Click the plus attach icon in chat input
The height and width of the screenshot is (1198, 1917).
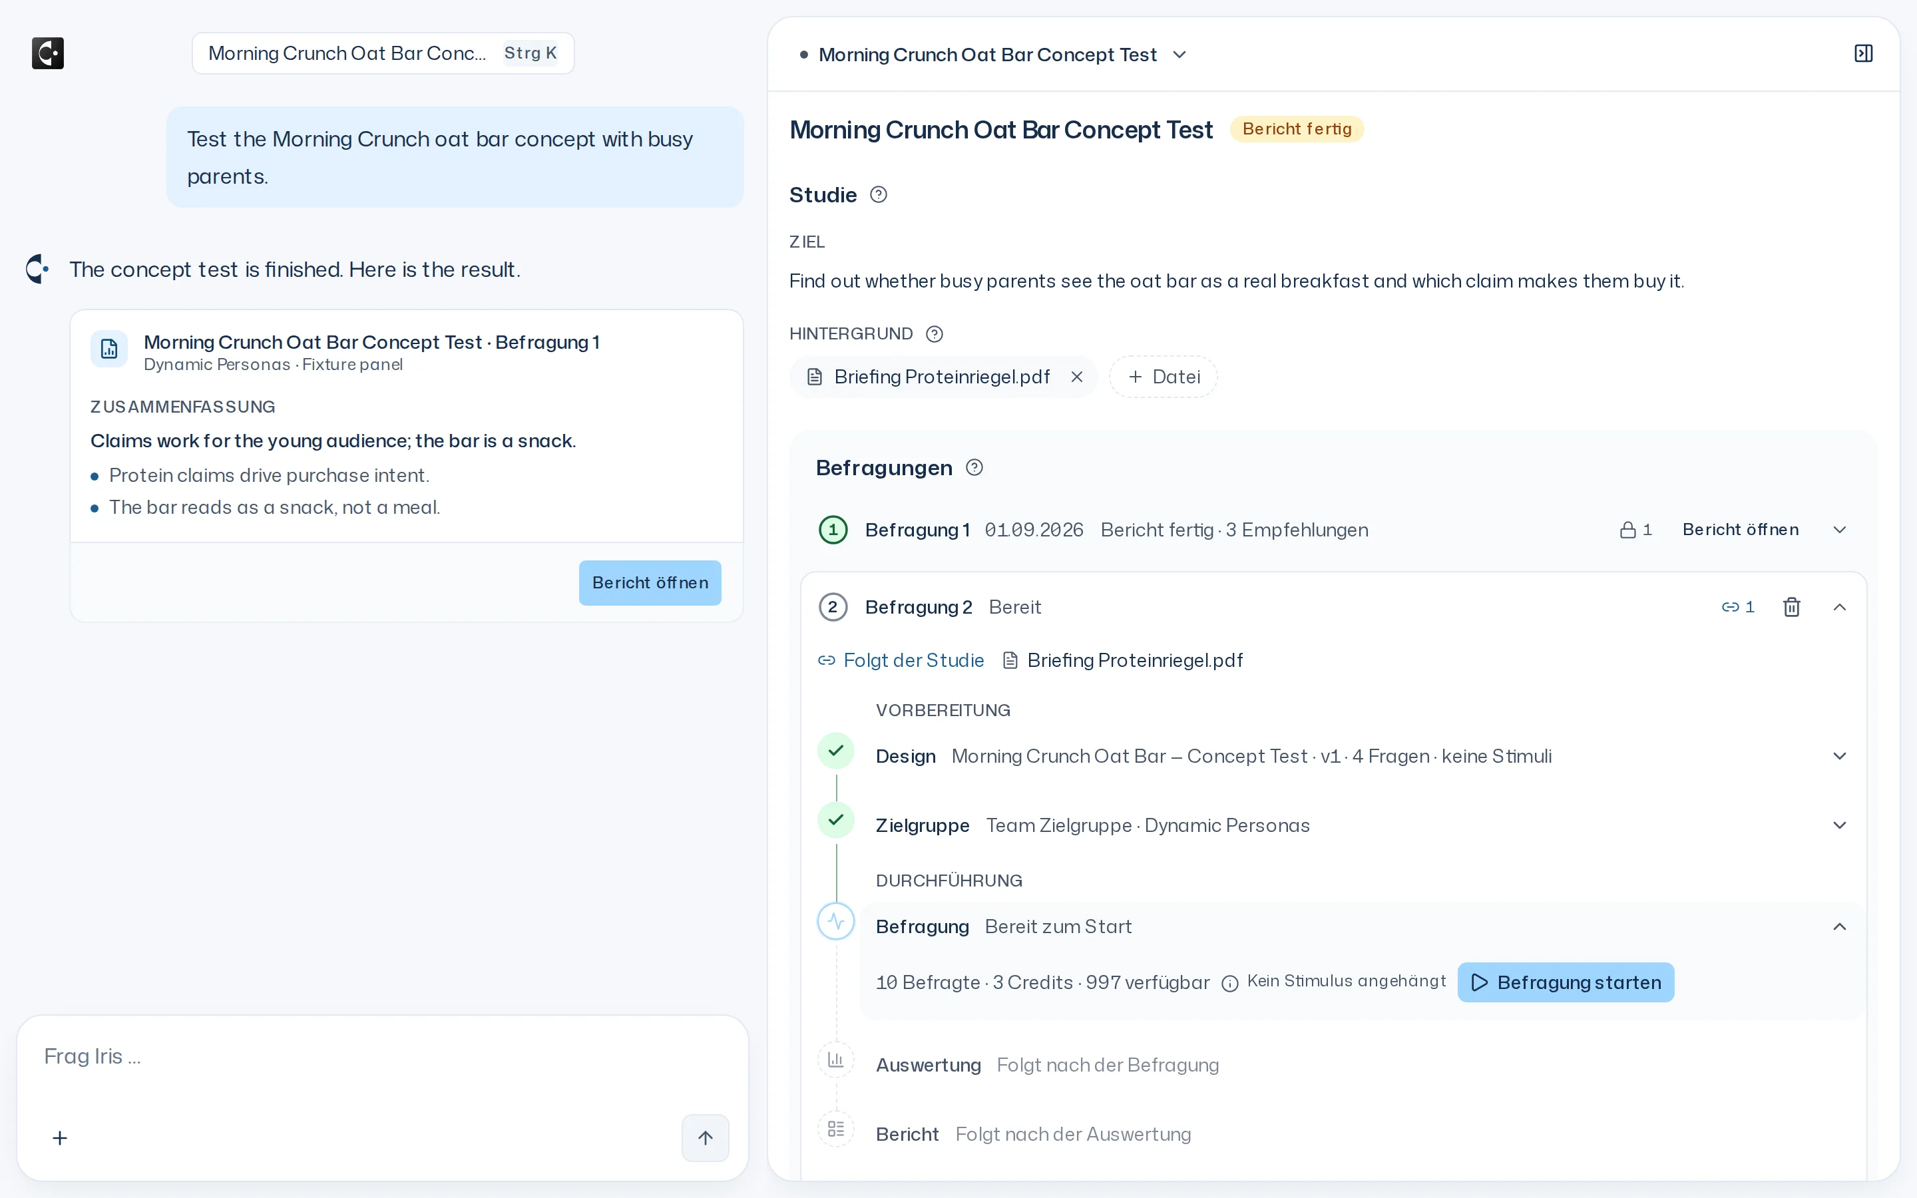(x=59, y=1138)
